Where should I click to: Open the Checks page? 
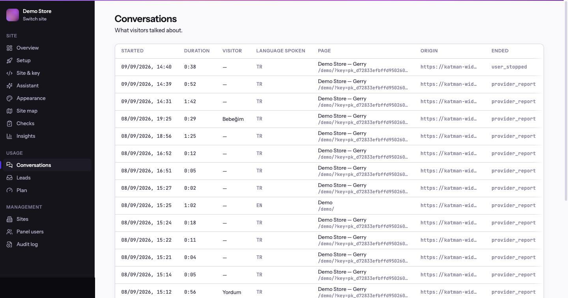pos(47,124)
